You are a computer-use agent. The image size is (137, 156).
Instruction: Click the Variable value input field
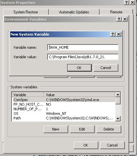pos(83,57)
